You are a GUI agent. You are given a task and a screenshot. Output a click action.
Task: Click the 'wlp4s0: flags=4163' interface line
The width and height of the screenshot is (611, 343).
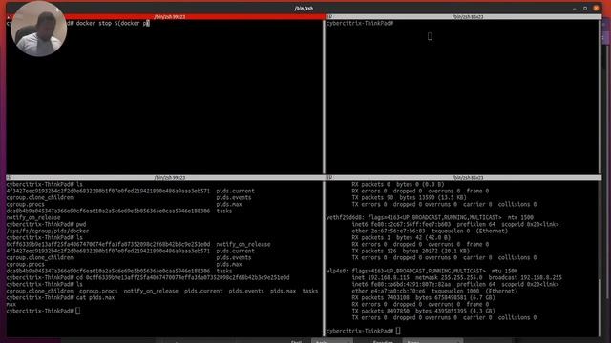tap(422, 271)
